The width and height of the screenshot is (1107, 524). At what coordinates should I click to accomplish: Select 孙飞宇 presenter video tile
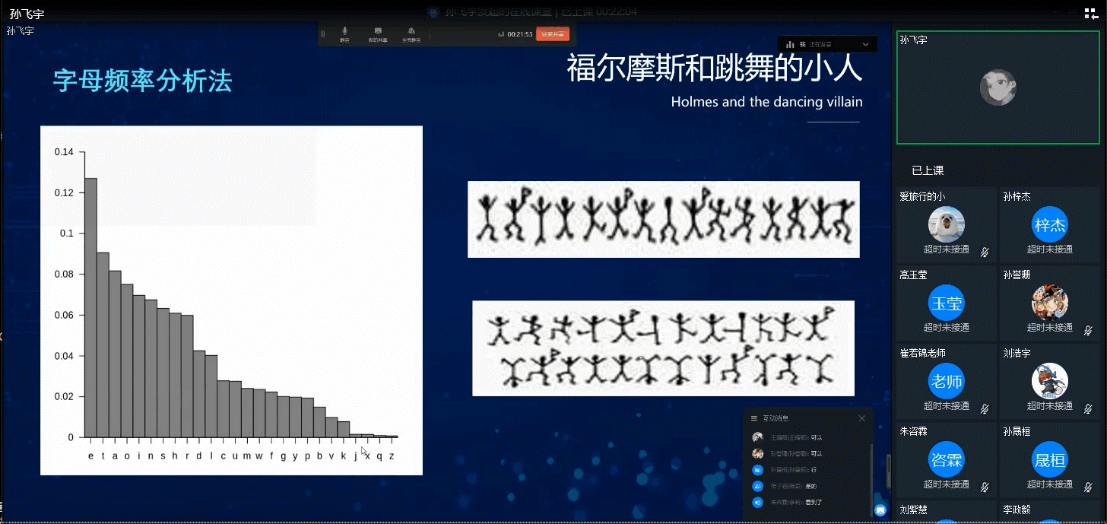tap(998, 87)
